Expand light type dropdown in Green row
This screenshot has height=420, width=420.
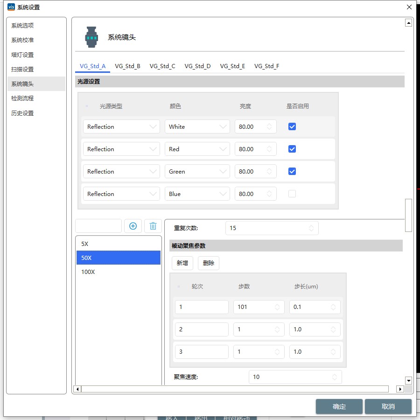[121, 171]
